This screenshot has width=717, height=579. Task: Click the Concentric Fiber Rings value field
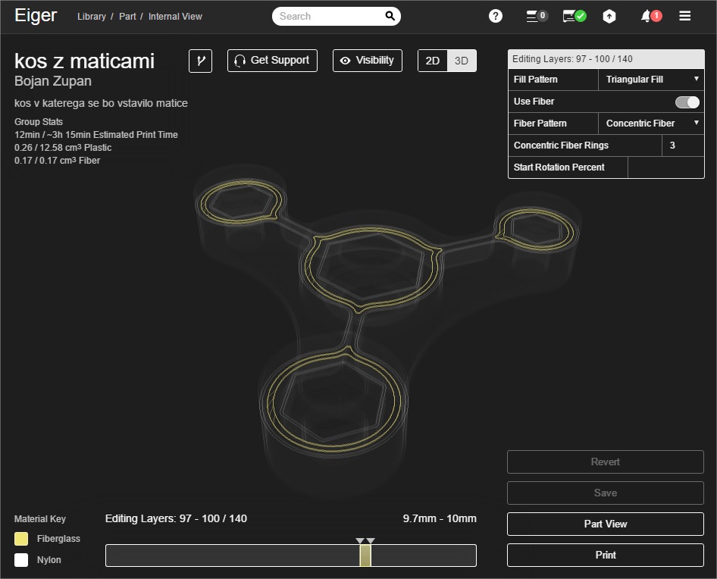pyautogui.click(x=682, y=146)
